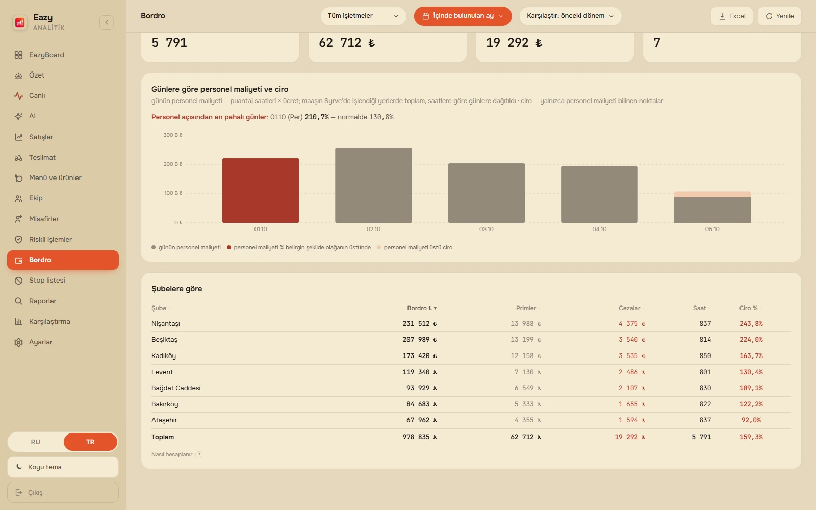
Task: Click the gray legend dot for günün personel maliyeti
Action: click(154, 248)
